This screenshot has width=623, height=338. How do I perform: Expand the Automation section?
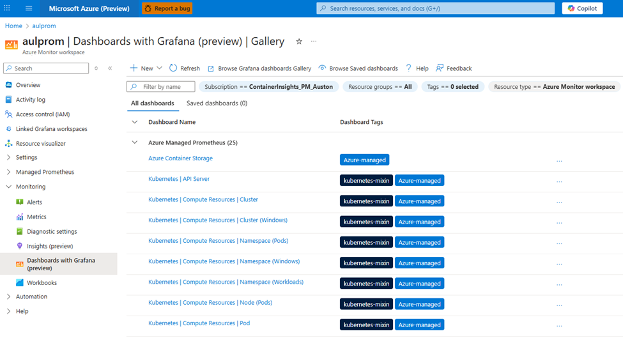(31, 296)
